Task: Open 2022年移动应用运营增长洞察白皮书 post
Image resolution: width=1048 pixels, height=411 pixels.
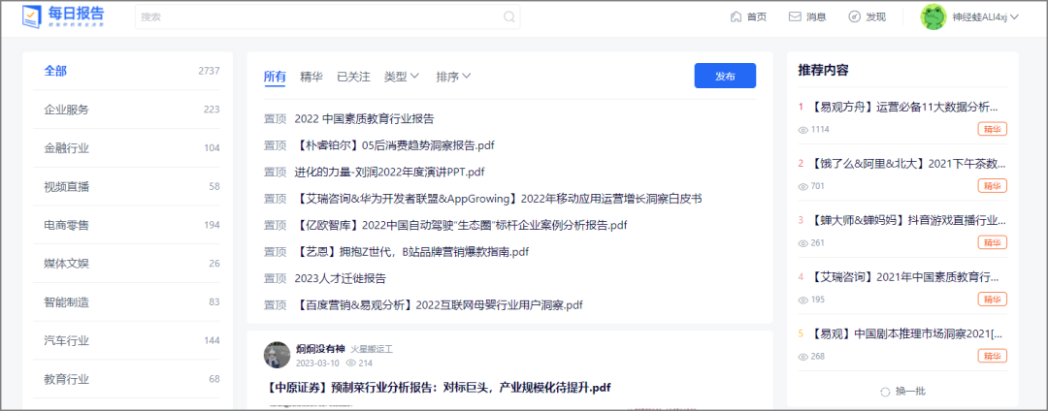Action: [498, 199]
